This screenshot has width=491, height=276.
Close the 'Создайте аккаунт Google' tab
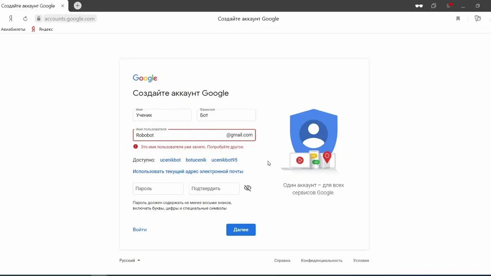tap(63, 6)
